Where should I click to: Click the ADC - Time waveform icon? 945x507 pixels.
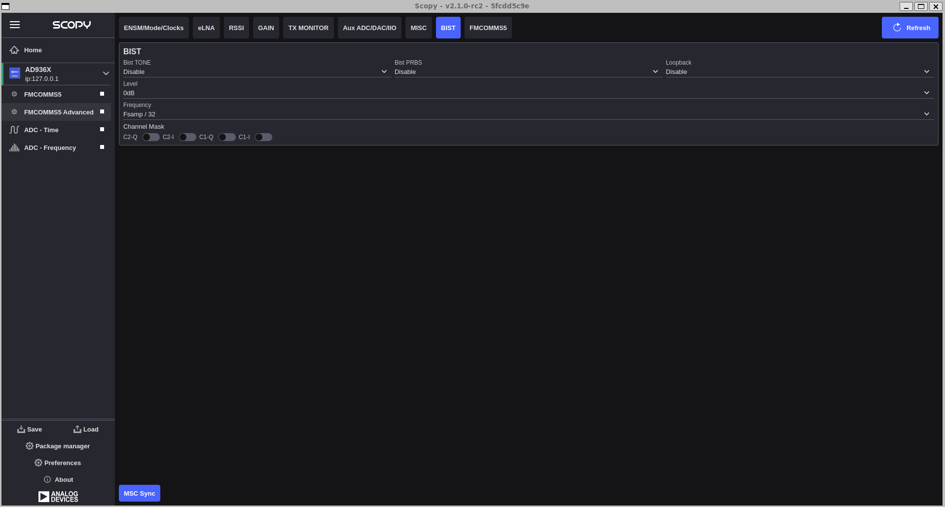tap(14, 130)
